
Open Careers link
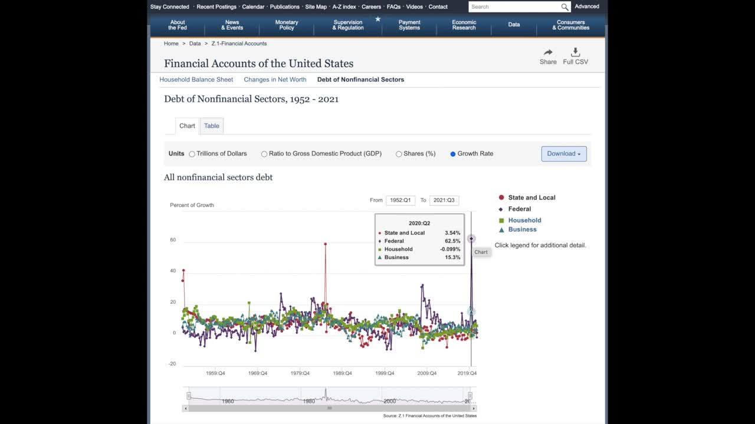pyautogui.click(x=371, y=7)
